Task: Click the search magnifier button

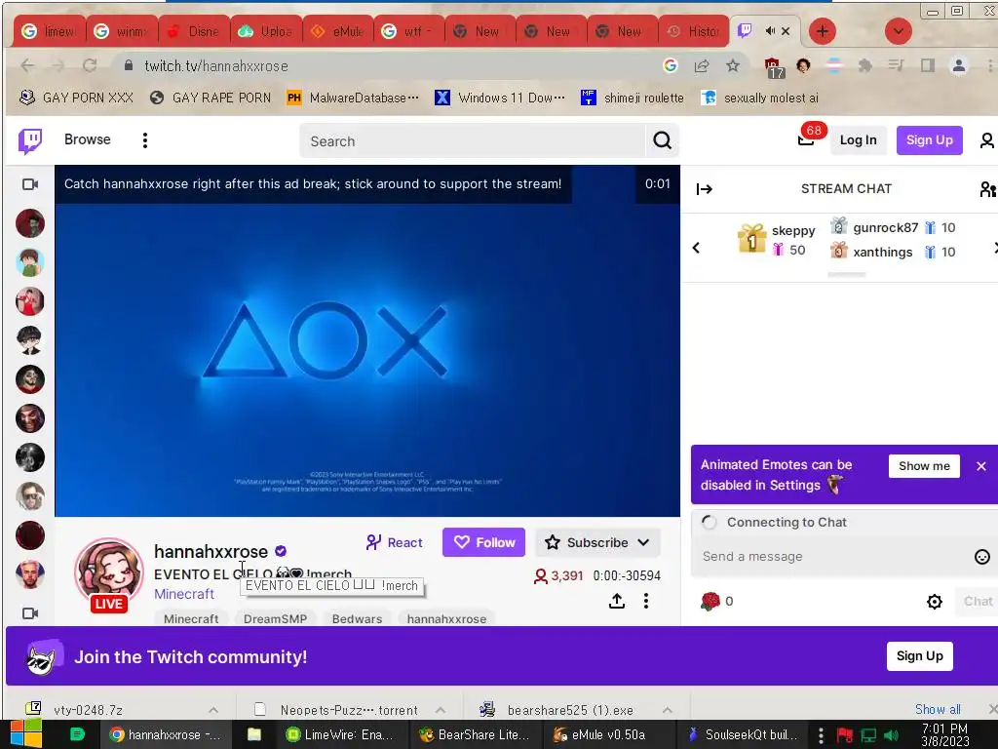Action: click(x=662, y=140)
